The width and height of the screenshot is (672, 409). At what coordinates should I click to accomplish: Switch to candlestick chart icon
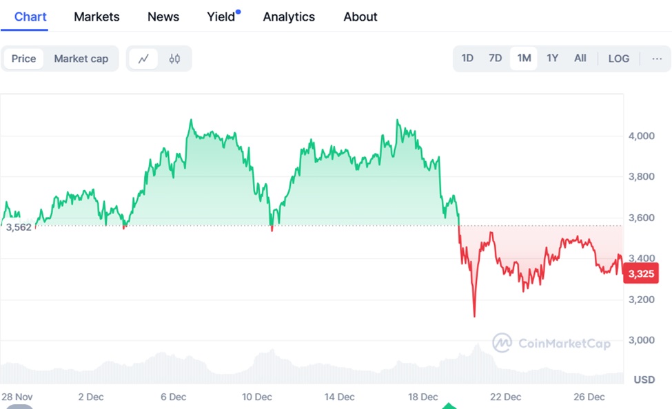click(x=174, y=59)
